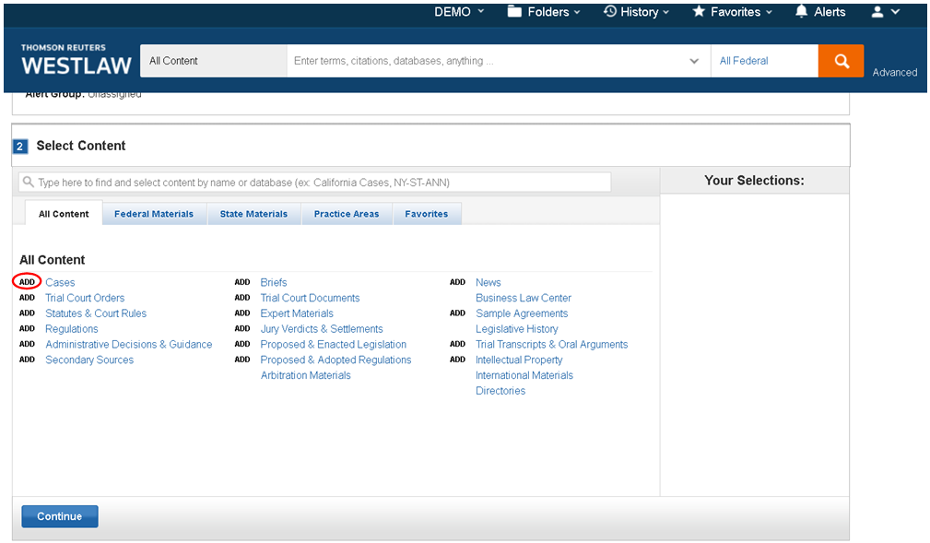Screen dimensions: 930x543
Task: Add Expert Materials to selections
Action: [242, 313]
